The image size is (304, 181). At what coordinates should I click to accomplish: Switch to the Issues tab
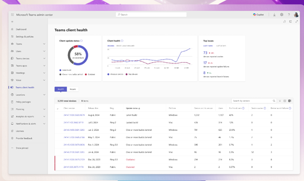coord(73,89)
